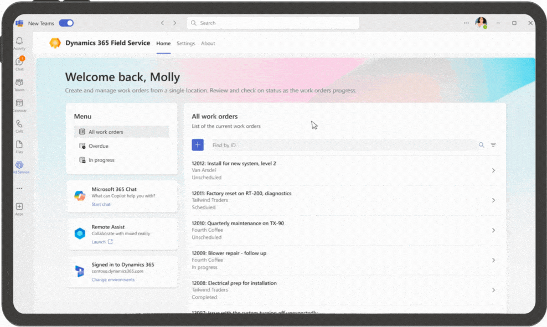Click the Remote Assist hexagon icon
This screenshot has height=327, width=547.
tap(80, 233)
